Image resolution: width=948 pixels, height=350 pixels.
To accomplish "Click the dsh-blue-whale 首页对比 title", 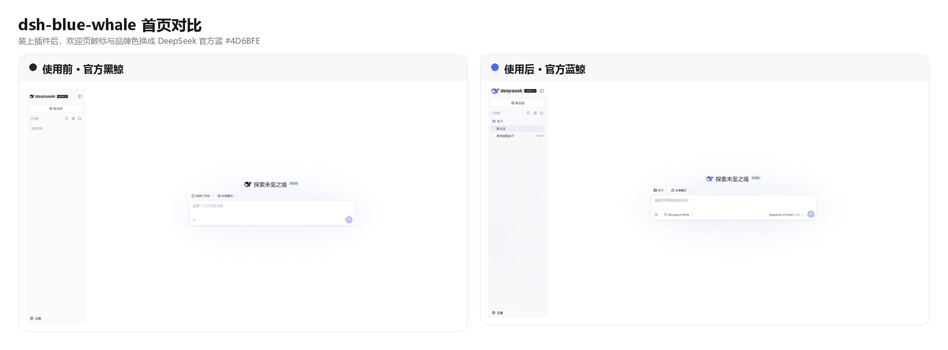I will pos(110,25).
